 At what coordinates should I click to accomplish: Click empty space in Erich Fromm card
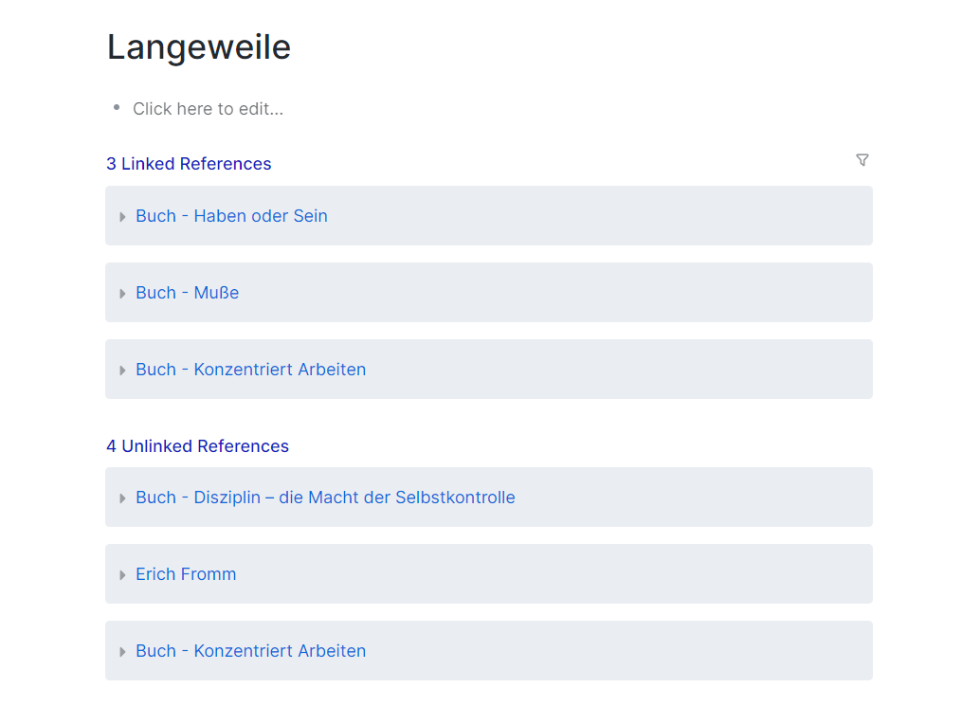pyautogui.click(x=569, y=574)
